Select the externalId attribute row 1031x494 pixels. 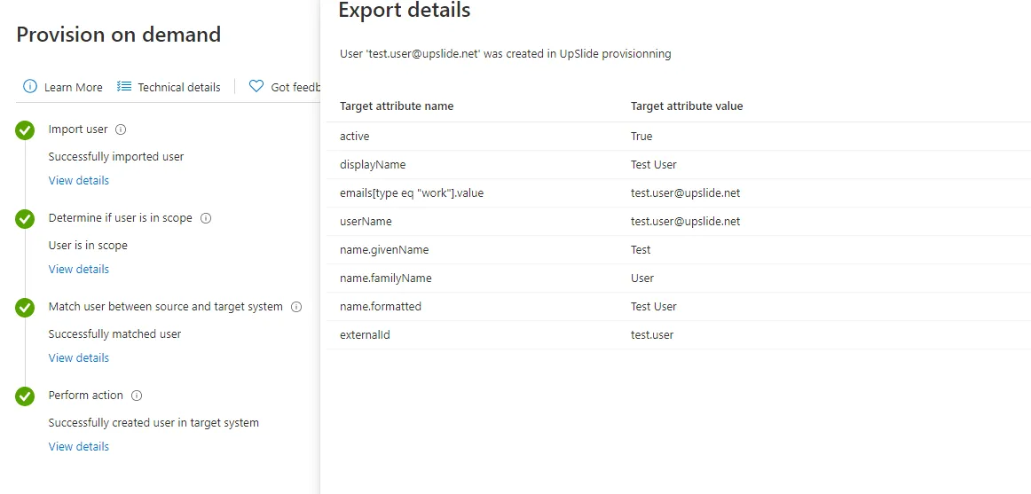[x=679, y=335]
